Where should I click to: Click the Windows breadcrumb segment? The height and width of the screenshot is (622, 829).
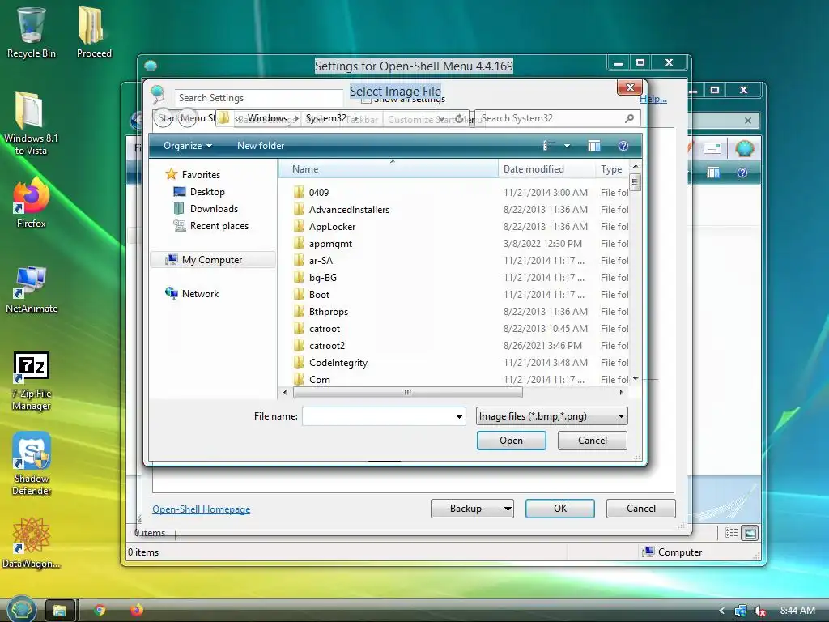[267, 118]
